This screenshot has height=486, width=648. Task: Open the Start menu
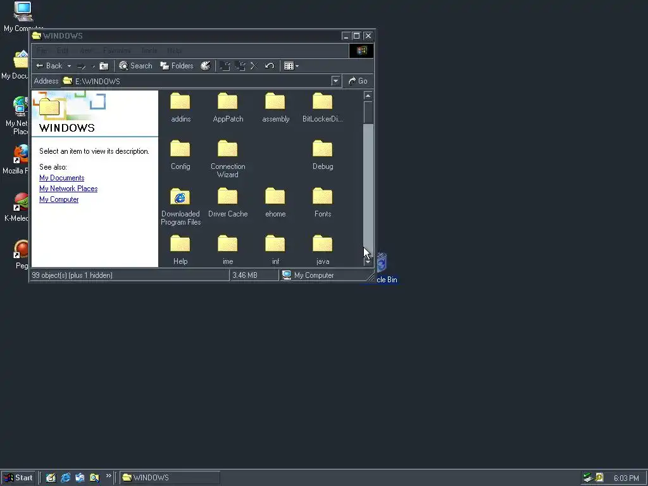tap(18, 478)
